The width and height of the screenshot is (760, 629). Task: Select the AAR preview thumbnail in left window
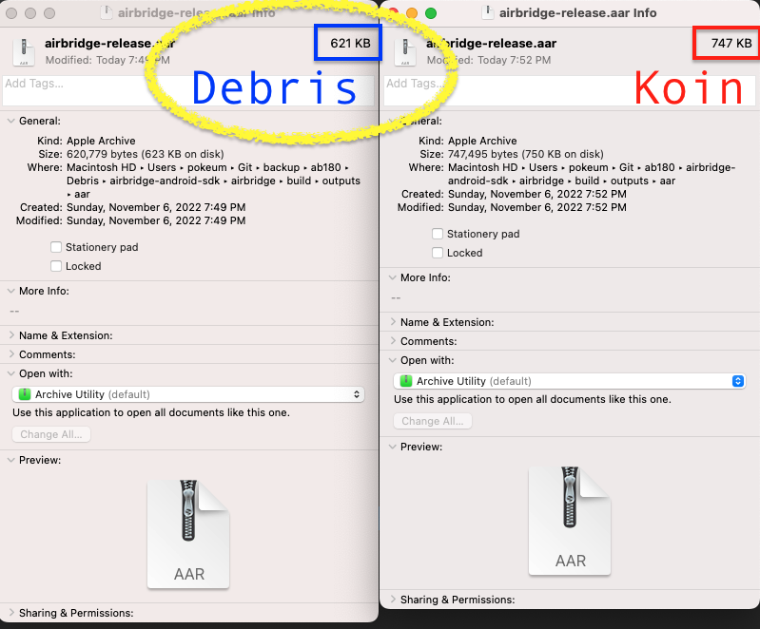pos(188,534)
